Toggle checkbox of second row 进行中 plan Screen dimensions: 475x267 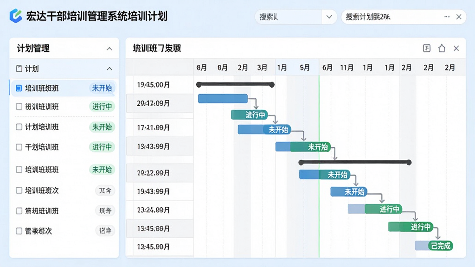[19, 107]
